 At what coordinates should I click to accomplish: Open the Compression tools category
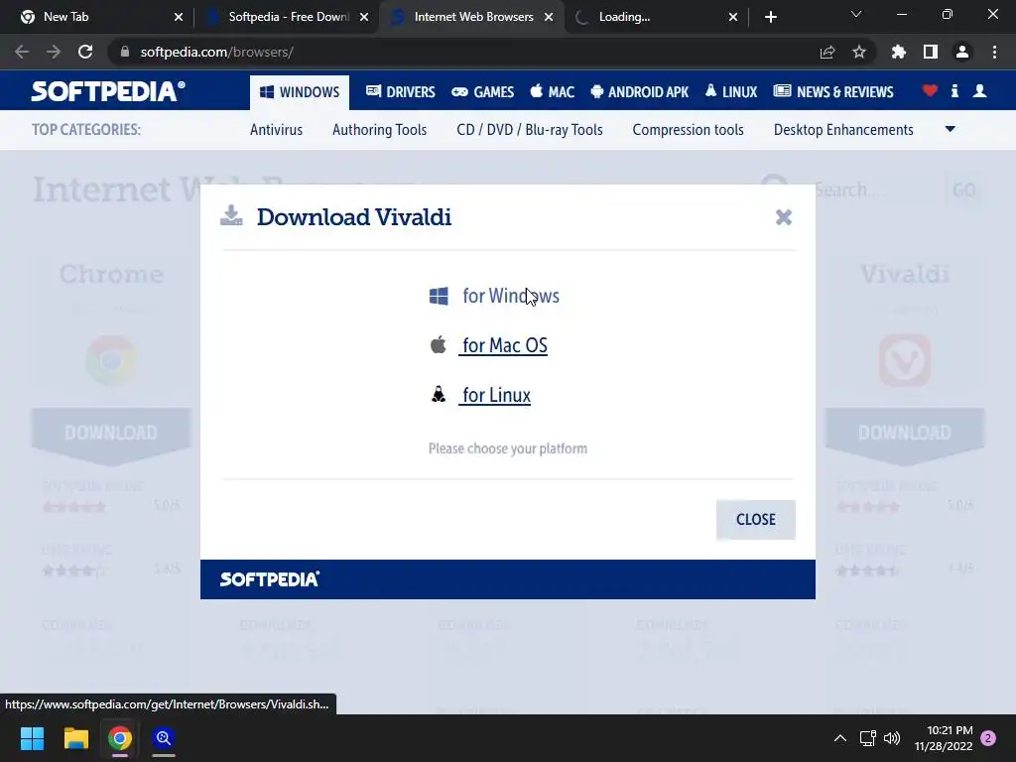tap(689, 130)
